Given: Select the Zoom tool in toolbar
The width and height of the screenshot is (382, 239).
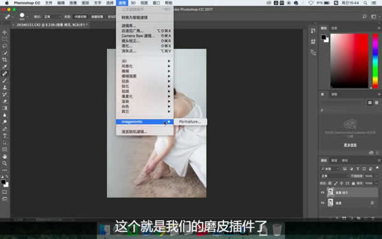Looking at the screenshot, I should click(4, 163).
